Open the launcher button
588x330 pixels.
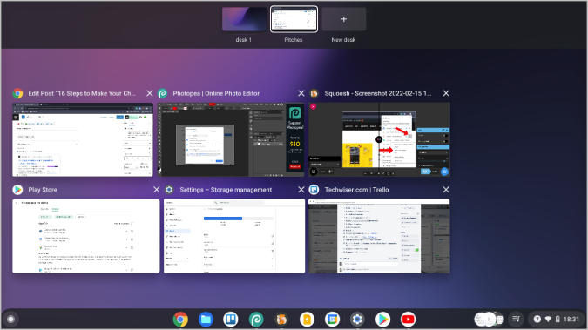pyautogui.click(x=10, y=320)
